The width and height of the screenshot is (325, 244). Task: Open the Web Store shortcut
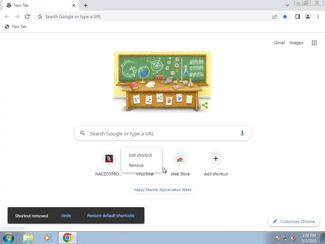point(180,164)
